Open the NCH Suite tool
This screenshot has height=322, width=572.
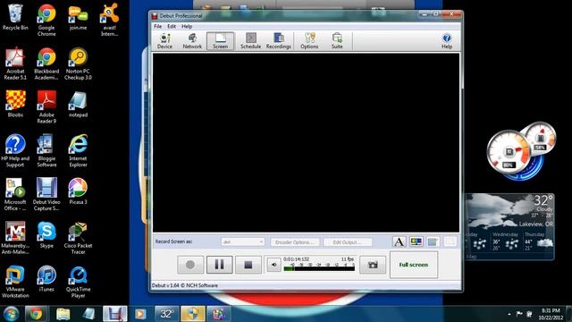pyautogui.click(x=337, y=41)
